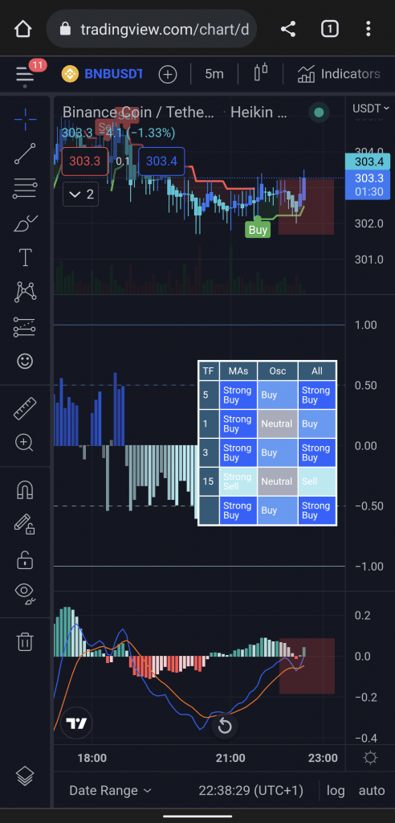Click the 21:00 time axis label
The image size is (395, 823).
230,758
